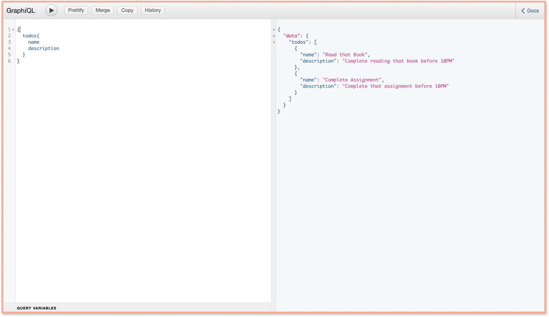
Task: Click the "Read that Book" value in results
Action: pos(345,55)
